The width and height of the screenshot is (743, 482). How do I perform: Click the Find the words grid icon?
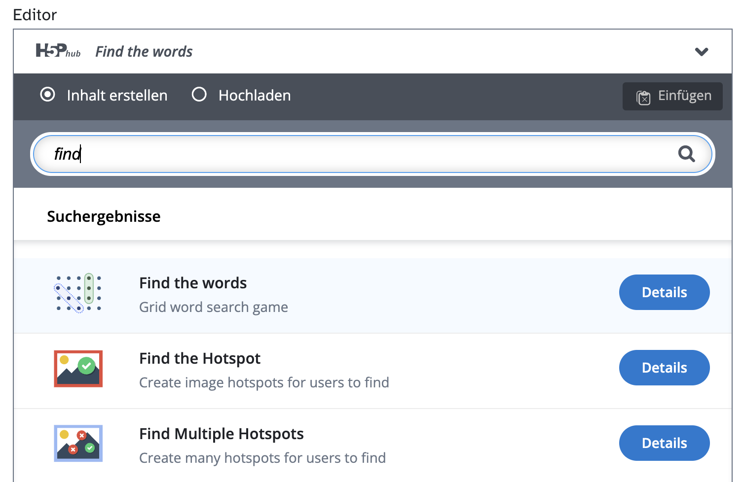click(78, 293)
